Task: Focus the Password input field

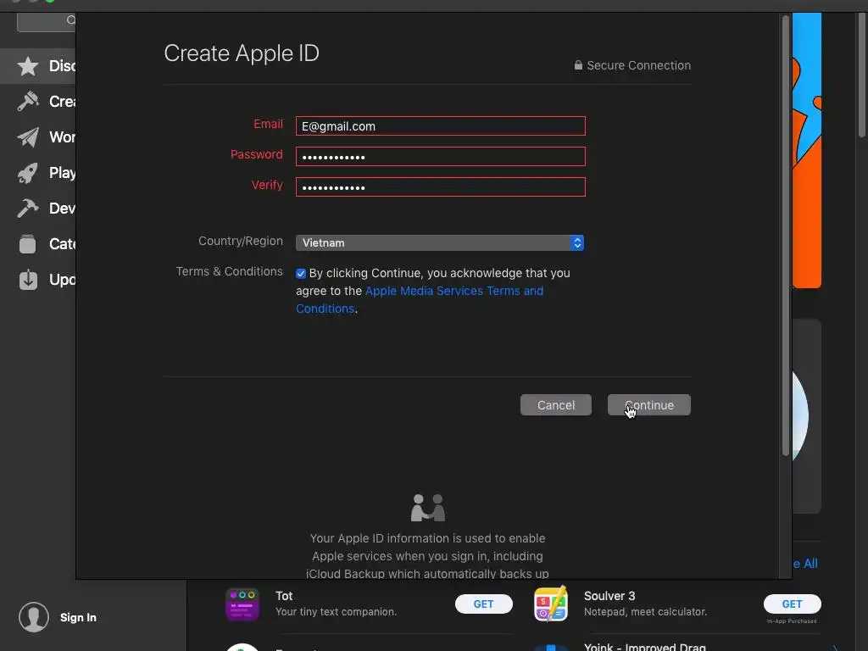Action: 441,157
